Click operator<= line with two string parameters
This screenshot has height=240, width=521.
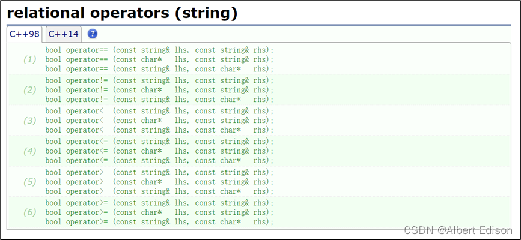point(159,142)
